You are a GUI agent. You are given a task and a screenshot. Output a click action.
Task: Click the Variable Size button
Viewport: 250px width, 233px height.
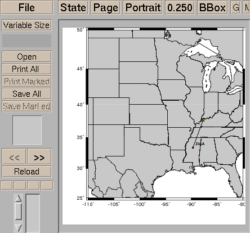point(26,25)
